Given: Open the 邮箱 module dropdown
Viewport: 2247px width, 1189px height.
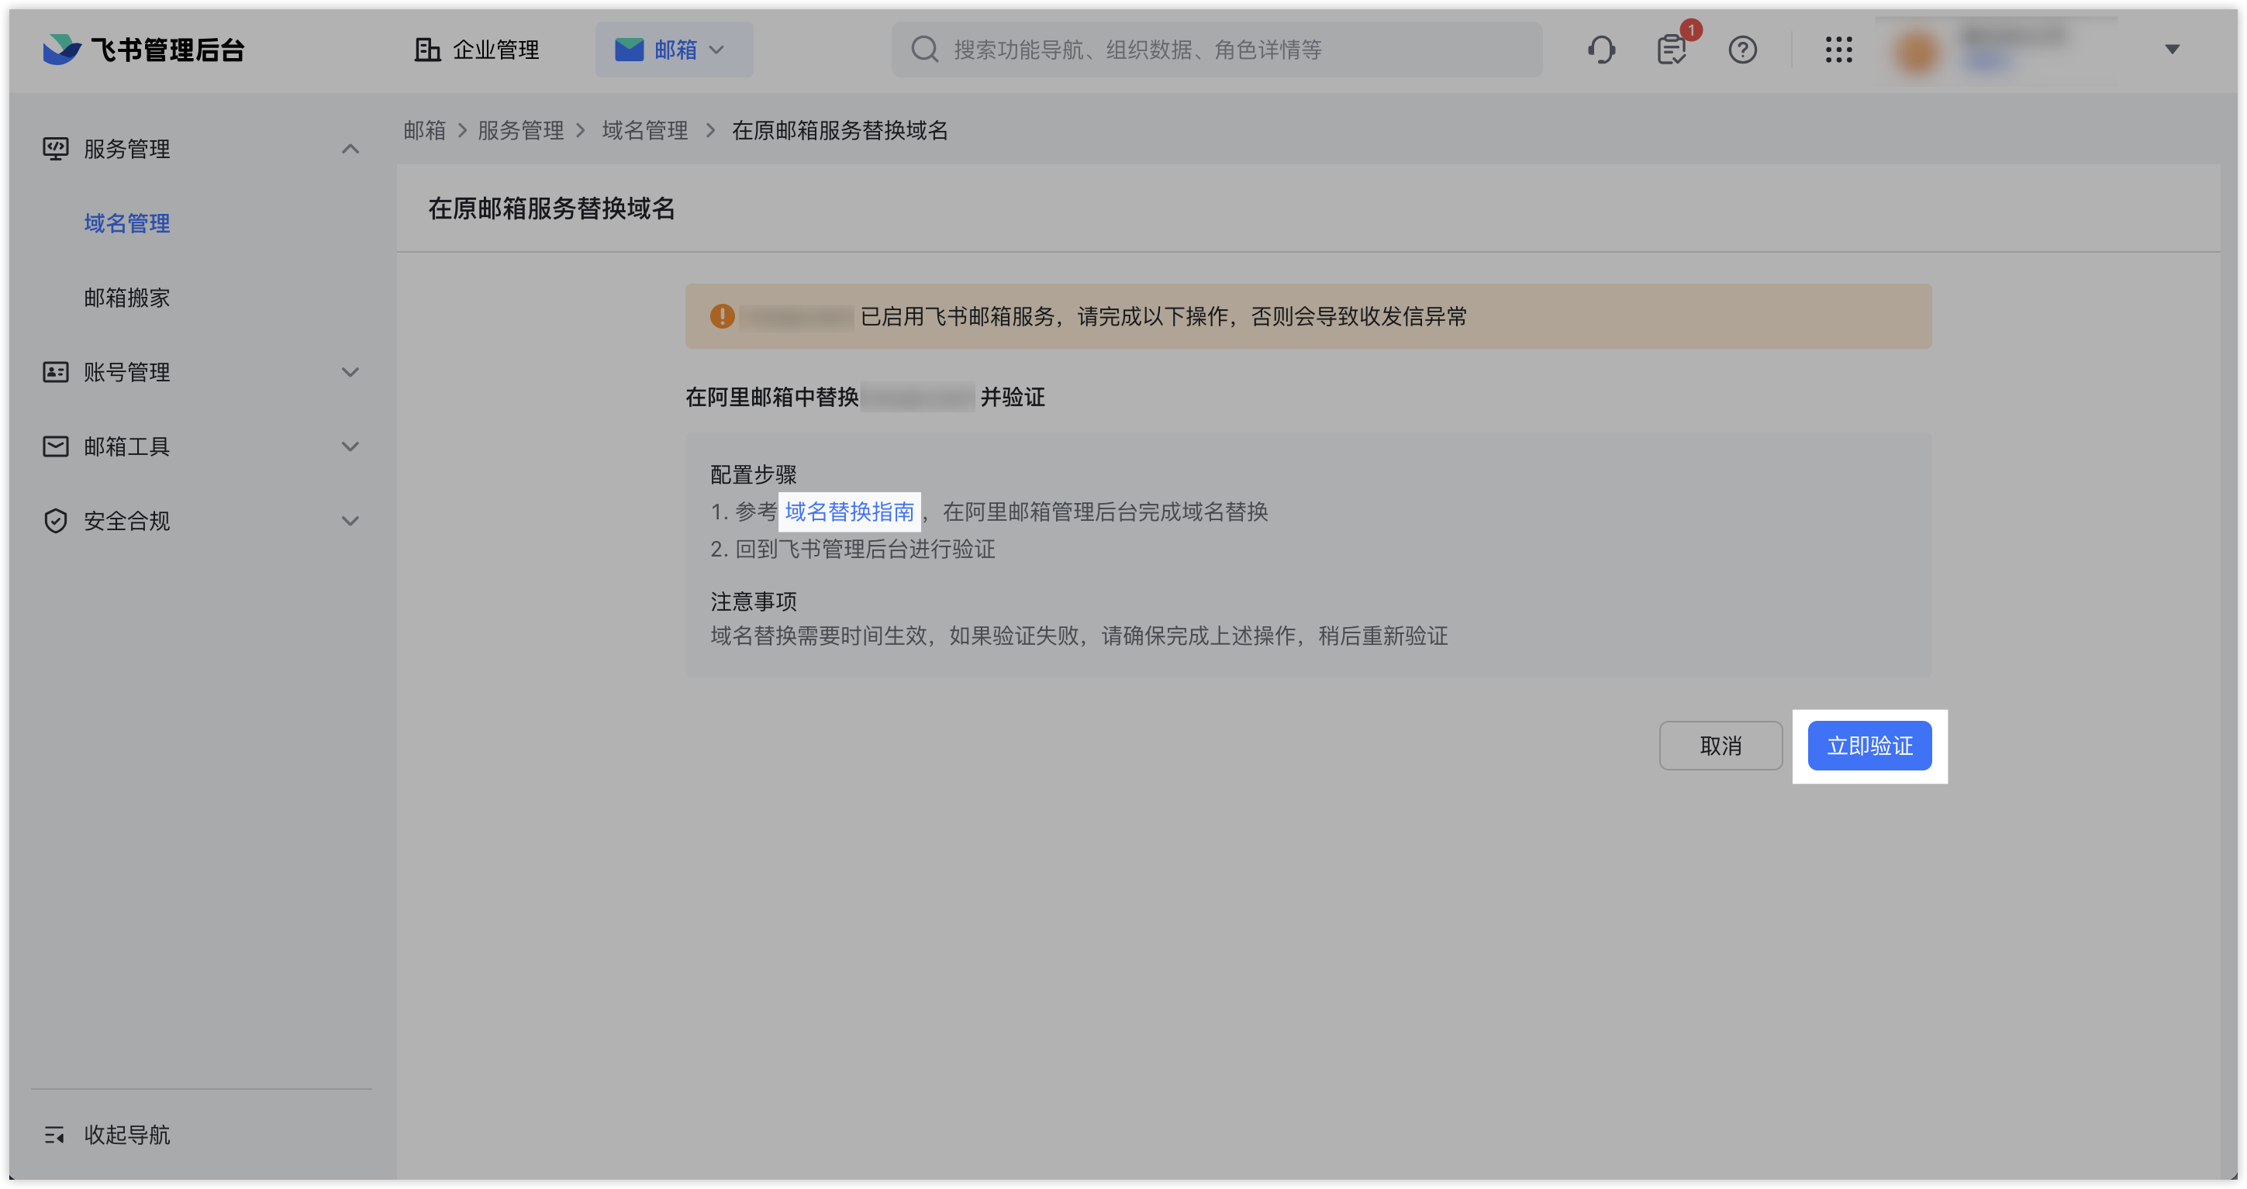Looking at the screenshot, I should pos(673,50).
